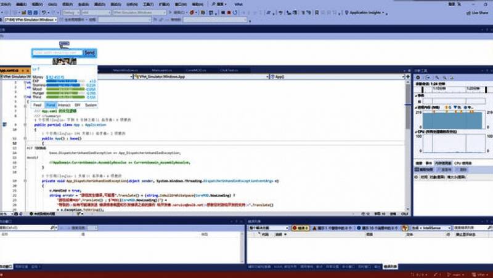Click the Send button in the pet chat box
Image resolution: width=493 pixels, height=278 pixels.
click(89, 53)
